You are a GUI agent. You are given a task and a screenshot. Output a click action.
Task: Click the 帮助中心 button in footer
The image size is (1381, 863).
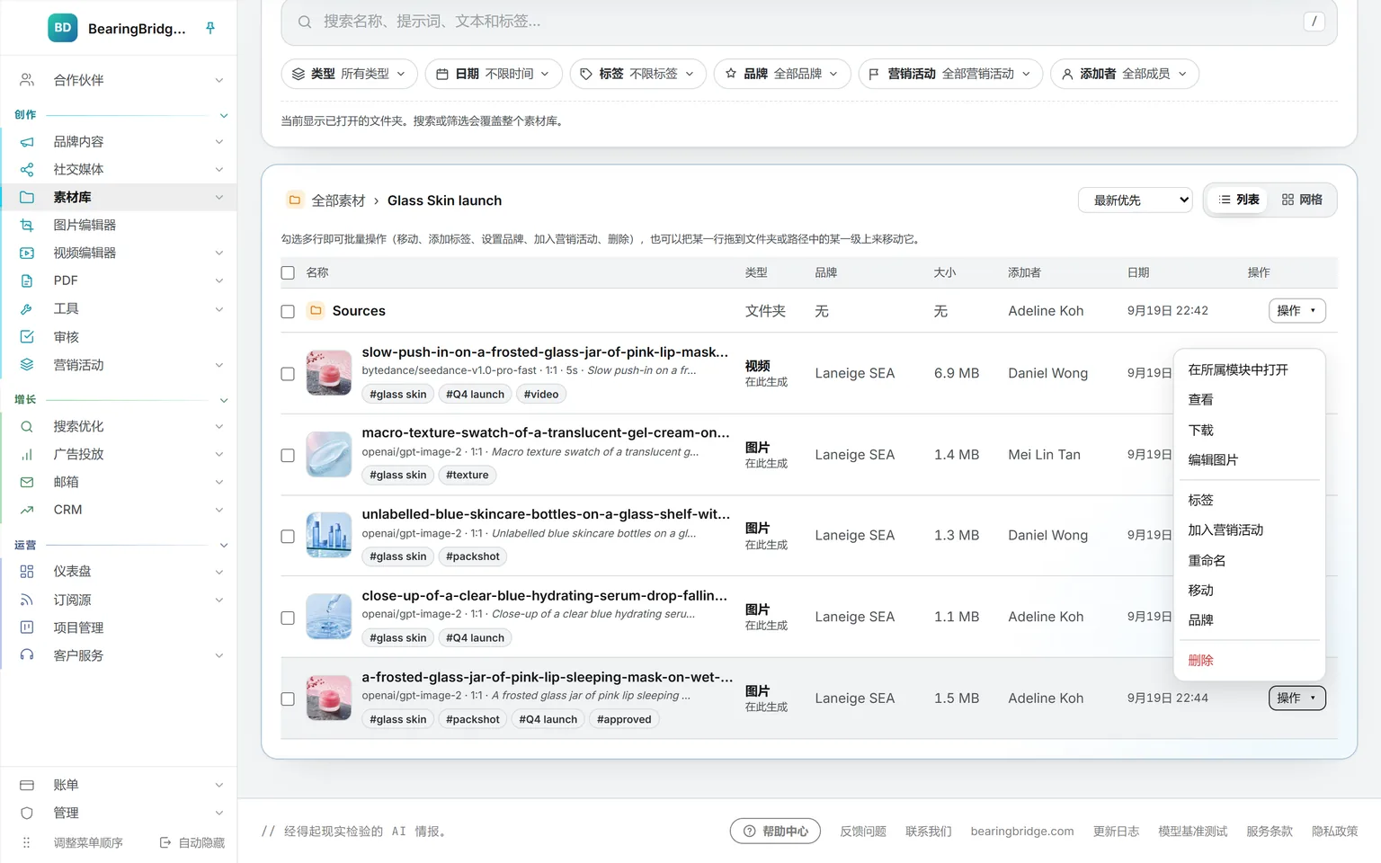point(776,832)
